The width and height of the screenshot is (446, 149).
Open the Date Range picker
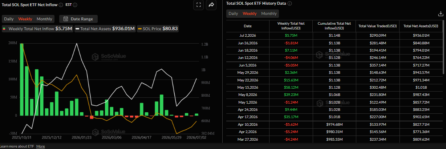point(78,19)
